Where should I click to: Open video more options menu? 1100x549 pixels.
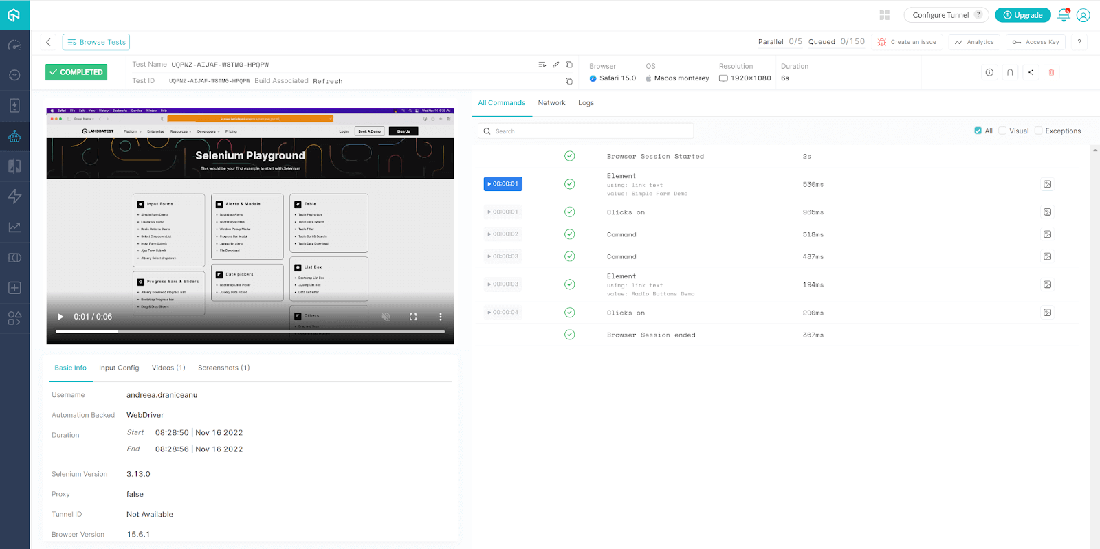pos(441,317)
